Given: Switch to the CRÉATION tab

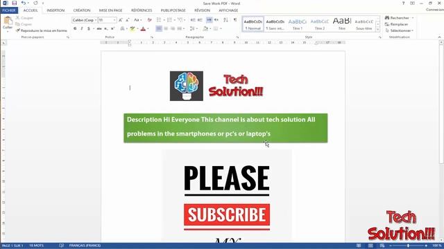Looking at the screenshot, I should (82, 10).
